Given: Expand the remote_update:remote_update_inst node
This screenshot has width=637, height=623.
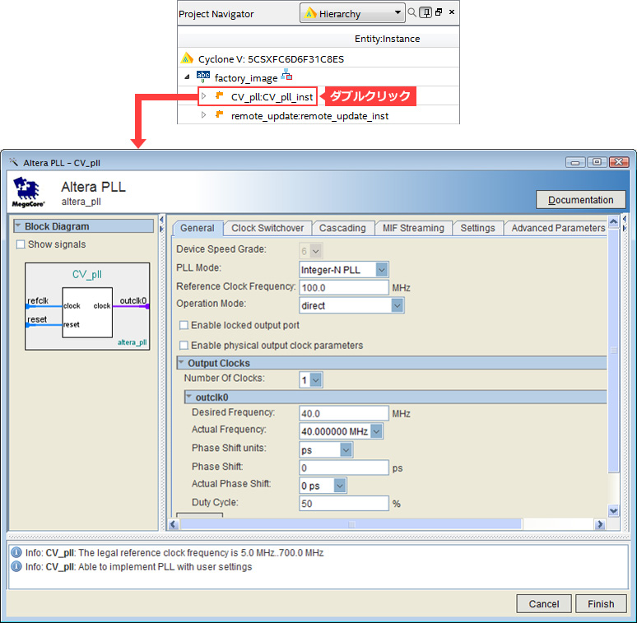Looking at the screenshot, I should 204,115.
